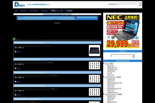This screenshot has width=155, height=103.
Task: Click the tagline 'ビジネス資料制作素材提供サイト'
Action: (38, 4)
